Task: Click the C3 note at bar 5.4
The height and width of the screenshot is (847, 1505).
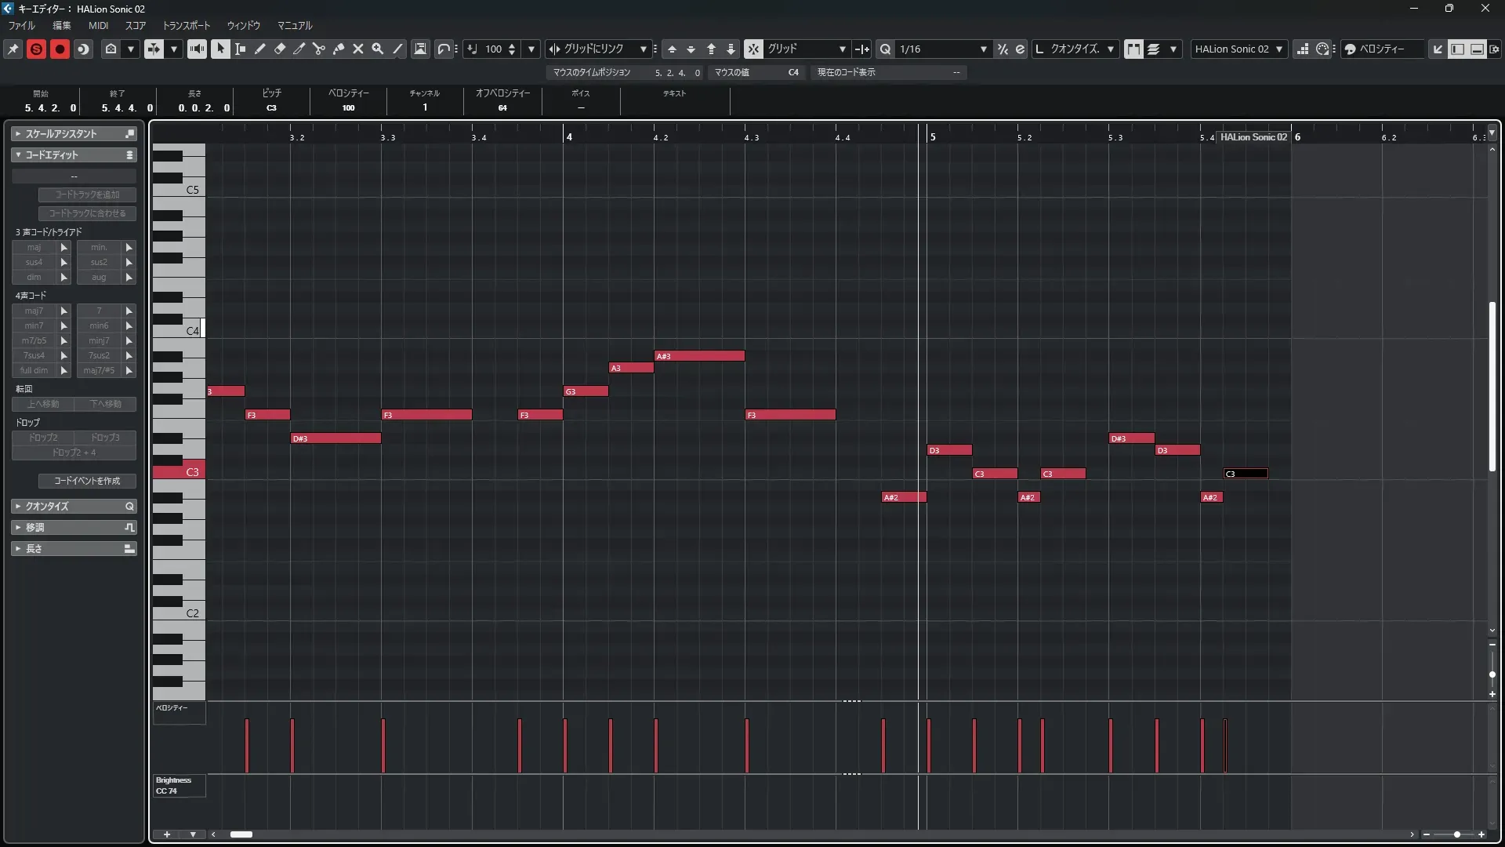Action: (x=1246, y=474)
